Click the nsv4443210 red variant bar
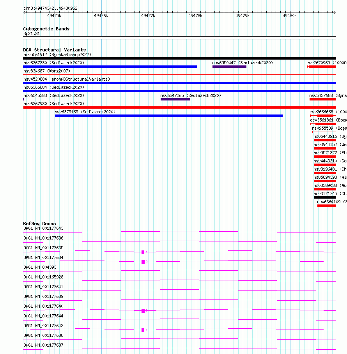Viewport: 347px width, 354px height. pos(325,165)
